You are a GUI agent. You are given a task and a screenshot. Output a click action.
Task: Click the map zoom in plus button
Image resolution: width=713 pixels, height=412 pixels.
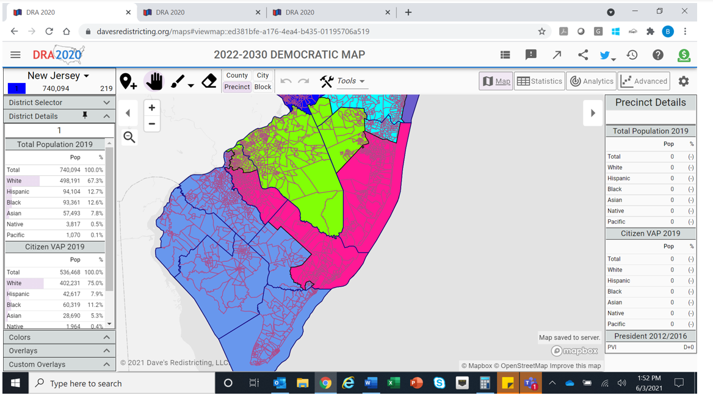pyautogui.click(x=152, y=107)
